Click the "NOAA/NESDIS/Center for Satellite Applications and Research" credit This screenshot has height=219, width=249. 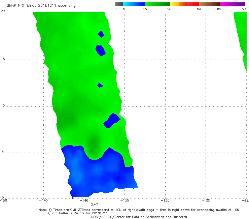(x=139, y=217)
